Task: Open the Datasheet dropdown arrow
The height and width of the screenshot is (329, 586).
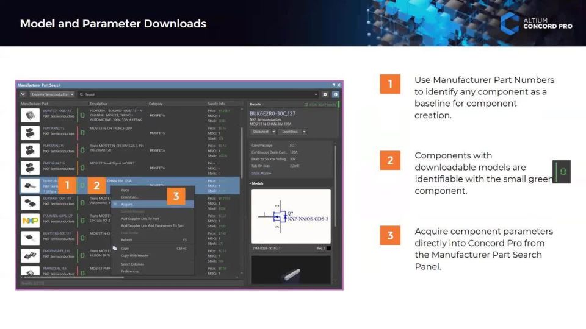Action: coord(273,132)
